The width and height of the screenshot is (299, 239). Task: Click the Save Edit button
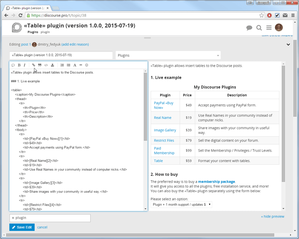[x=22, y=227]
